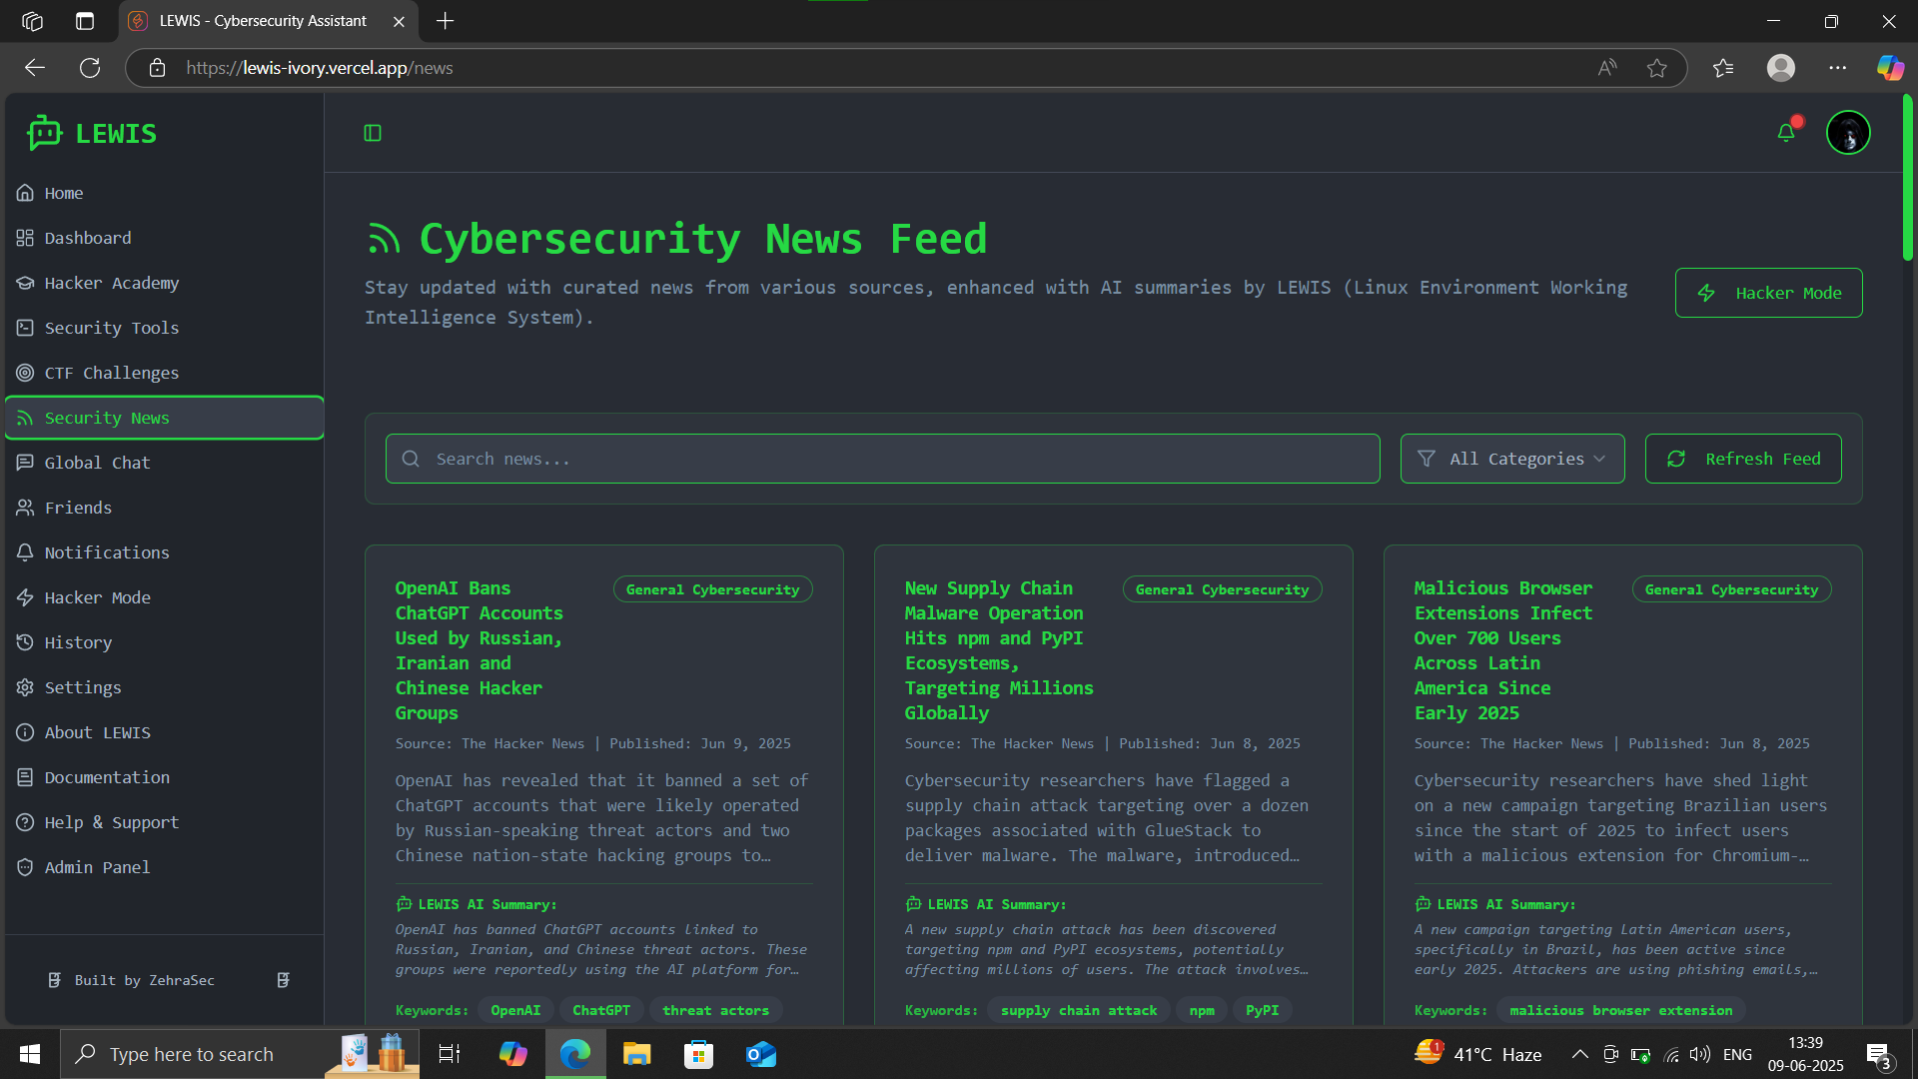Viewport: 1918px width, 1079px height.
Task: Click the Search news input field
Action: pyautogui.click(x=883, y=459)
